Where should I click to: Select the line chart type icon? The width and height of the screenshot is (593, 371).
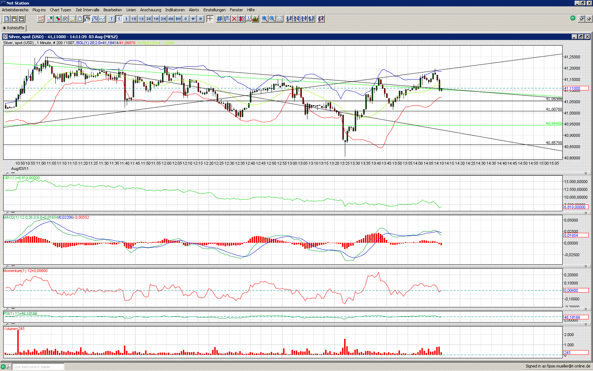102,19
